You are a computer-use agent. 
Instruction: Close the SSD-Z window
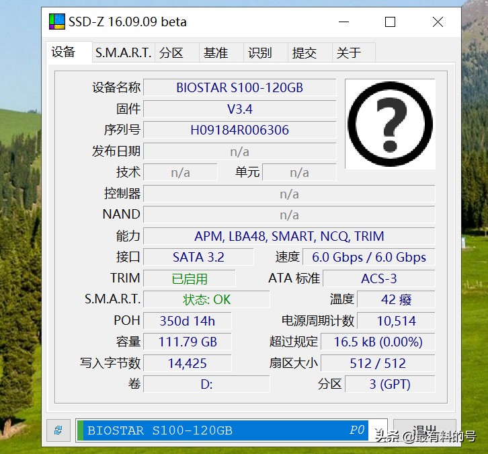438,22
